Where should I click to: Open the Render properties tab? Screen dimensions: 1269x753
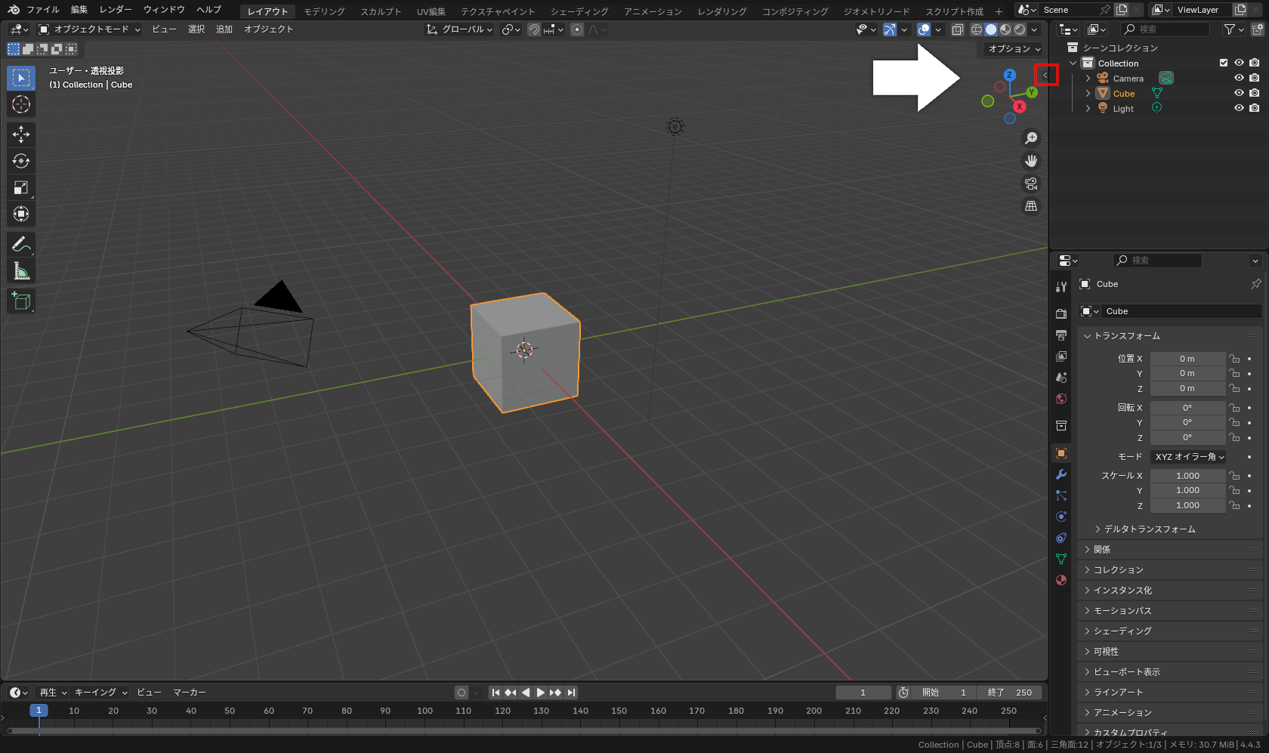click(x=1061, y=313)
